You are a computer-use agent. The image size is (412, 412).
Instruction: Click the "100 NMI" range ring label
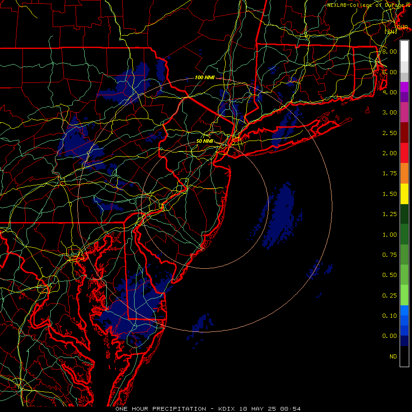click(x=205, y=77)
